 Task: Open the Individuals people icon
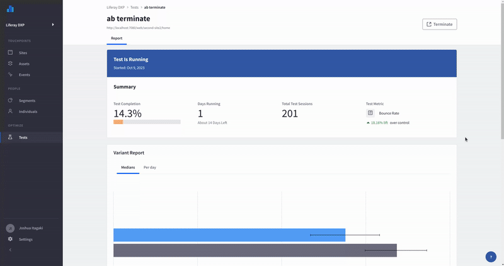(x=10, y=112)
